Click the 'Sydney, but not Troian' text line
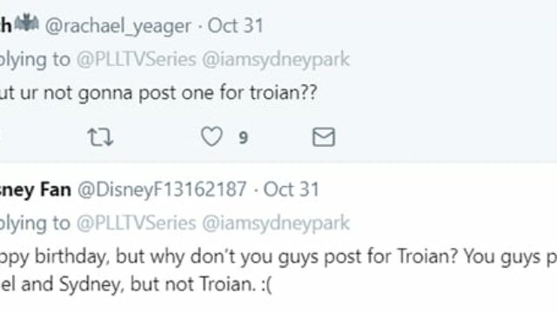The width and height of the screenshot is (557, 313). 136,284
